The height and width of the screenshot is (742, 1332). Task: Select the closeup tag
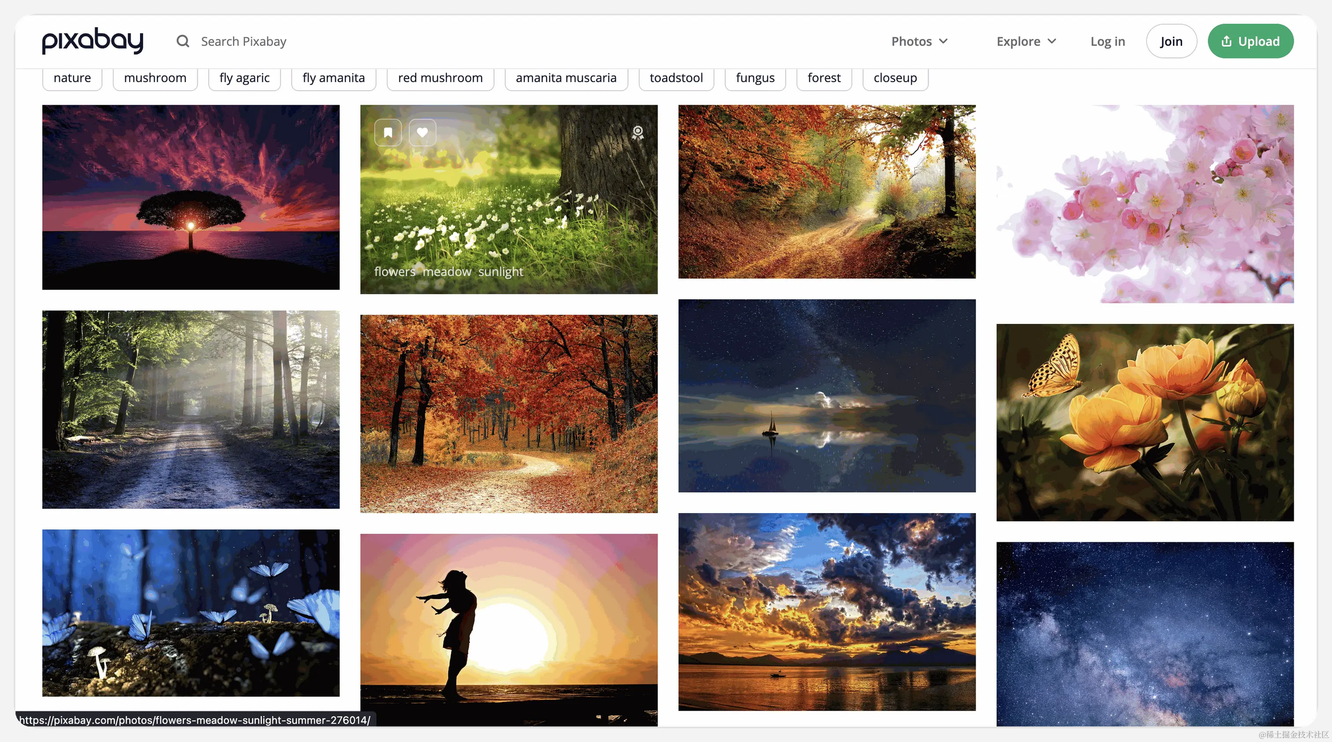[895, 78]
